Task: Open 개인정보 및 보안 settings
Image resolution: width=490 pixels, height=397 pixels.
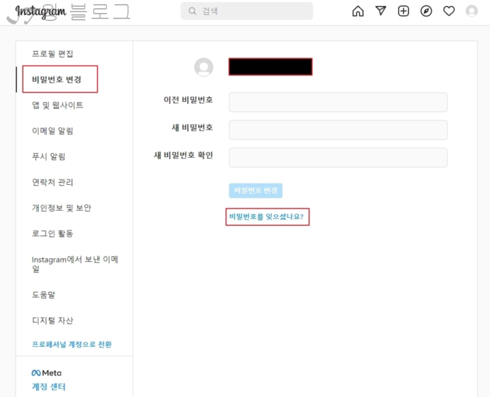Action: pyautogui.click(x=61, y=208)
